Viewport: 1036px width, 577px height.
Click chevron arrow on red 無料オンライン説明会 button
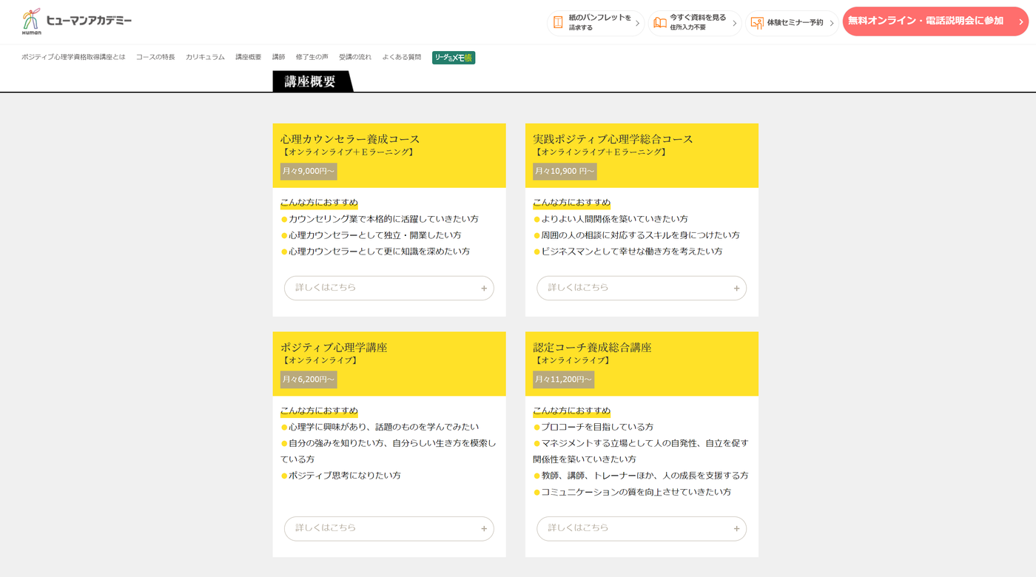1020,22
